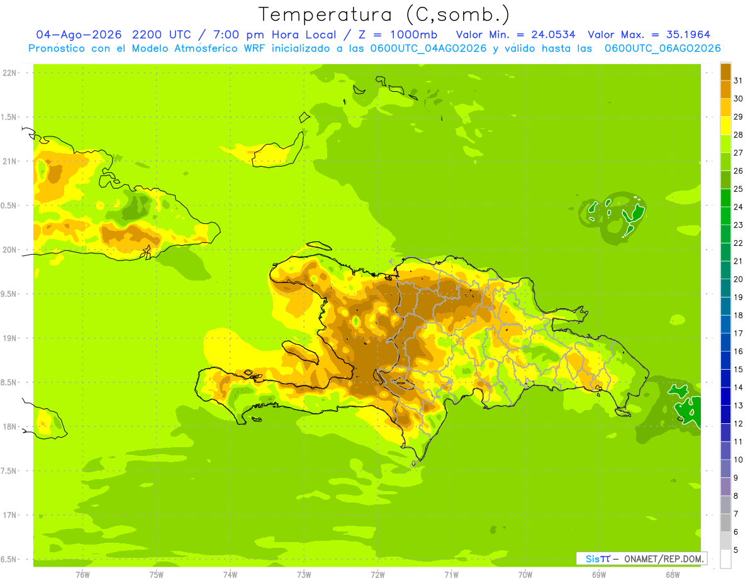Screen dimensions: 755x583
Task: Click the title "Temperatura (C,somb.)"
Action: pyautogui.click(x=384, y=14)
